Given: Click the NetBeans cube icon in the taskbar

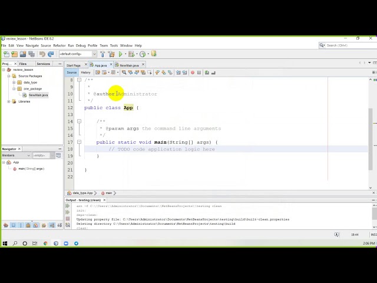Looking at the screenshot, I should pyautogui.click(x=56, y=243).
